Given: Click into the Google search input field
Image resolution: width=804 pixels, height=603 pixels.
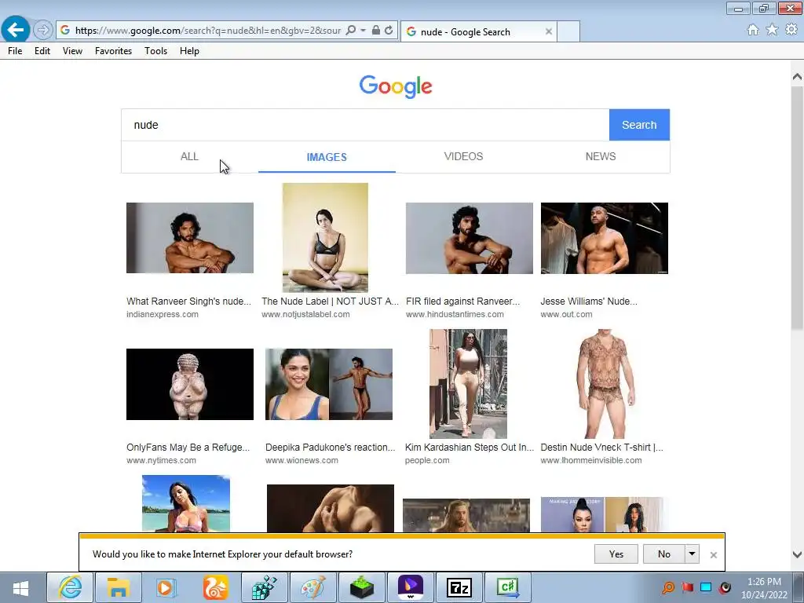Looking at the screenshot, I should [x=365, y=125].
